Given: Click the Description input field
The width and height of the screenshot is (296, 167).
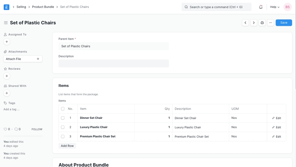Looking at the screenshot, I should [114, 64].
